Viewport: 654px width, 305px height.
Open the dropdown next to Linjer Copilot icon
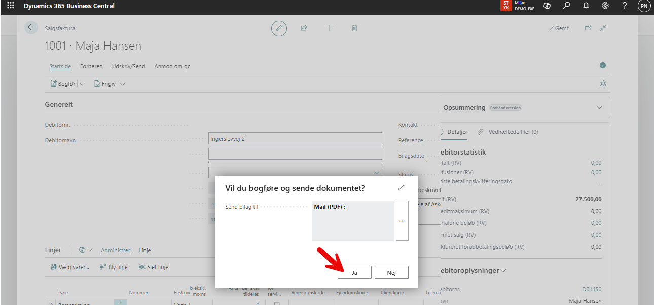pyautogui.click(x=90, y=250)
